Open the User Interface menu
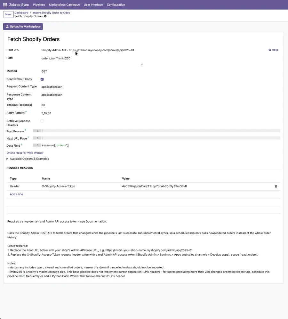This screenshot has height=319, width=288. 93,5
